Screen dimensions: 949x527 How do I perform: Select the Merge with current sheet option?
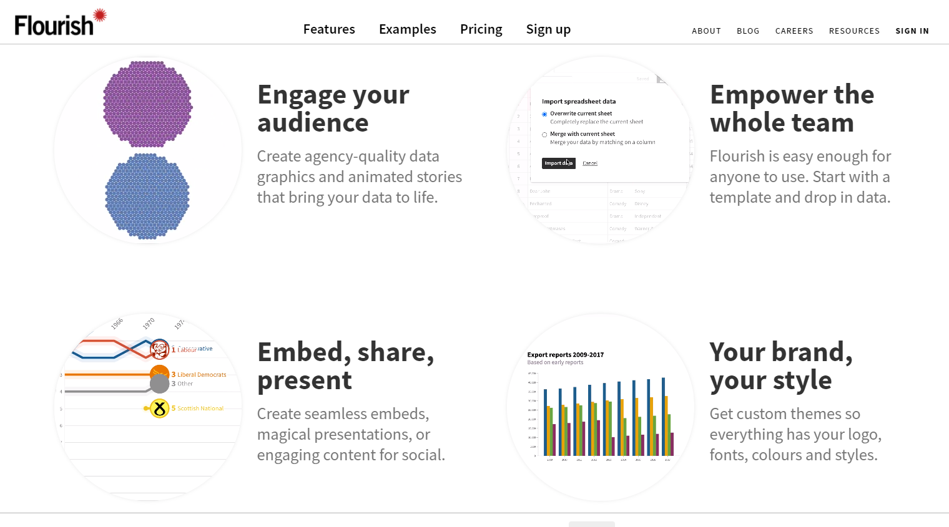(x=544, y=135)
